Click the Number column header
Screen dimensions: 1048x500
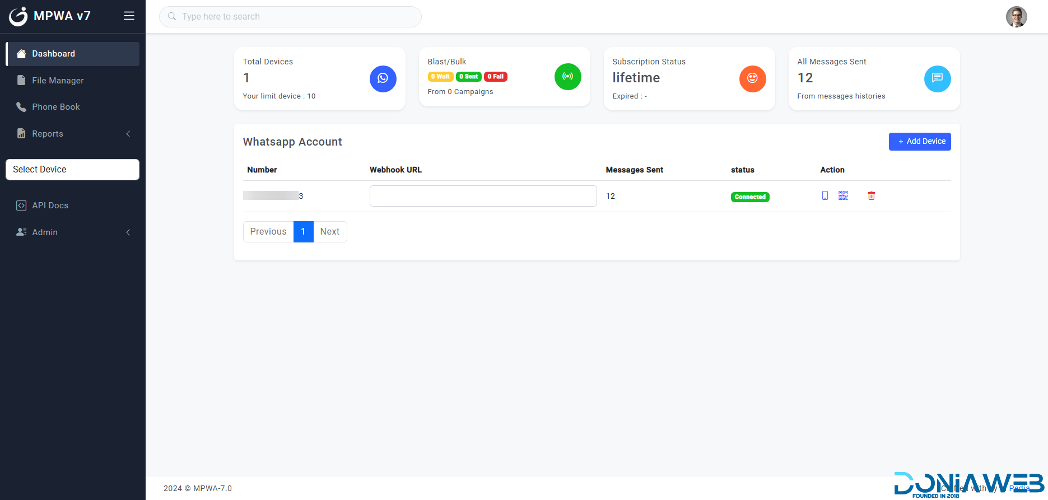(x=262, y=170)
